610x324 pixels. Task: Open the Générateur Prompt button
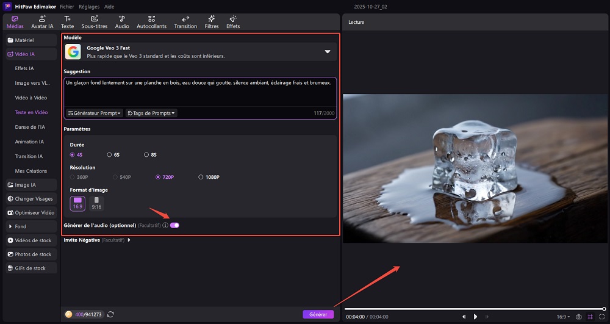click(95, 113)
